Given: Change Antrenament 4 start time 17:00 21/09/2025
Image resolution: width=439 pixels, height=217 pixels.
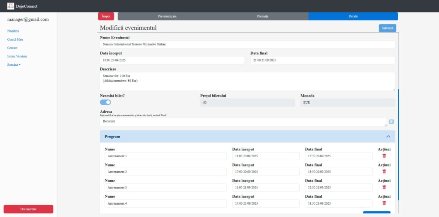Looking at the screenshot, I should 266,203.
